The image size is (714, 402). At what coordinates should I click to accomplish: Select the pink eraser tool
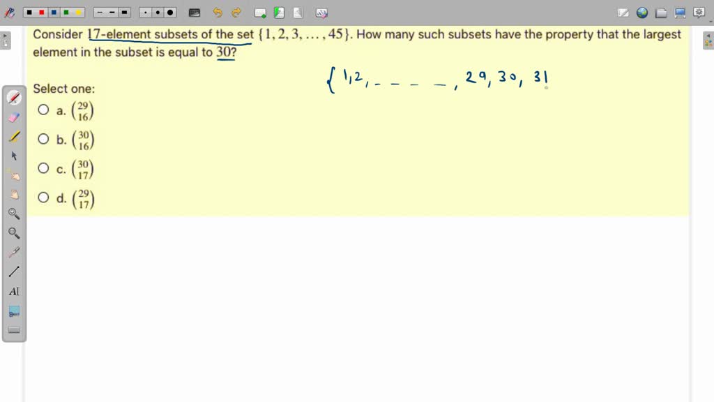pos(14,117)
